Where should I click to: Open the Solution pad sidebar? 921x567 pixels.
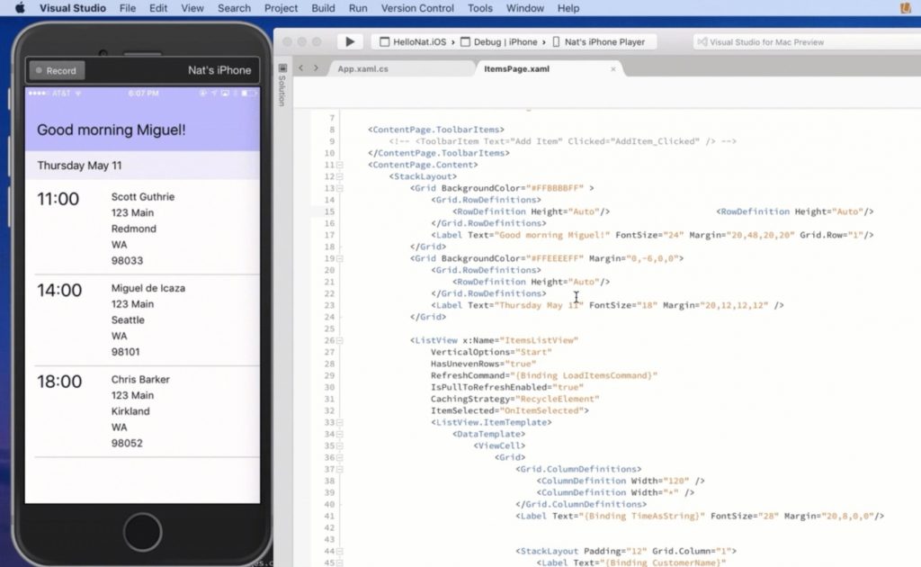pyautogui.click(x=282, y=85)
